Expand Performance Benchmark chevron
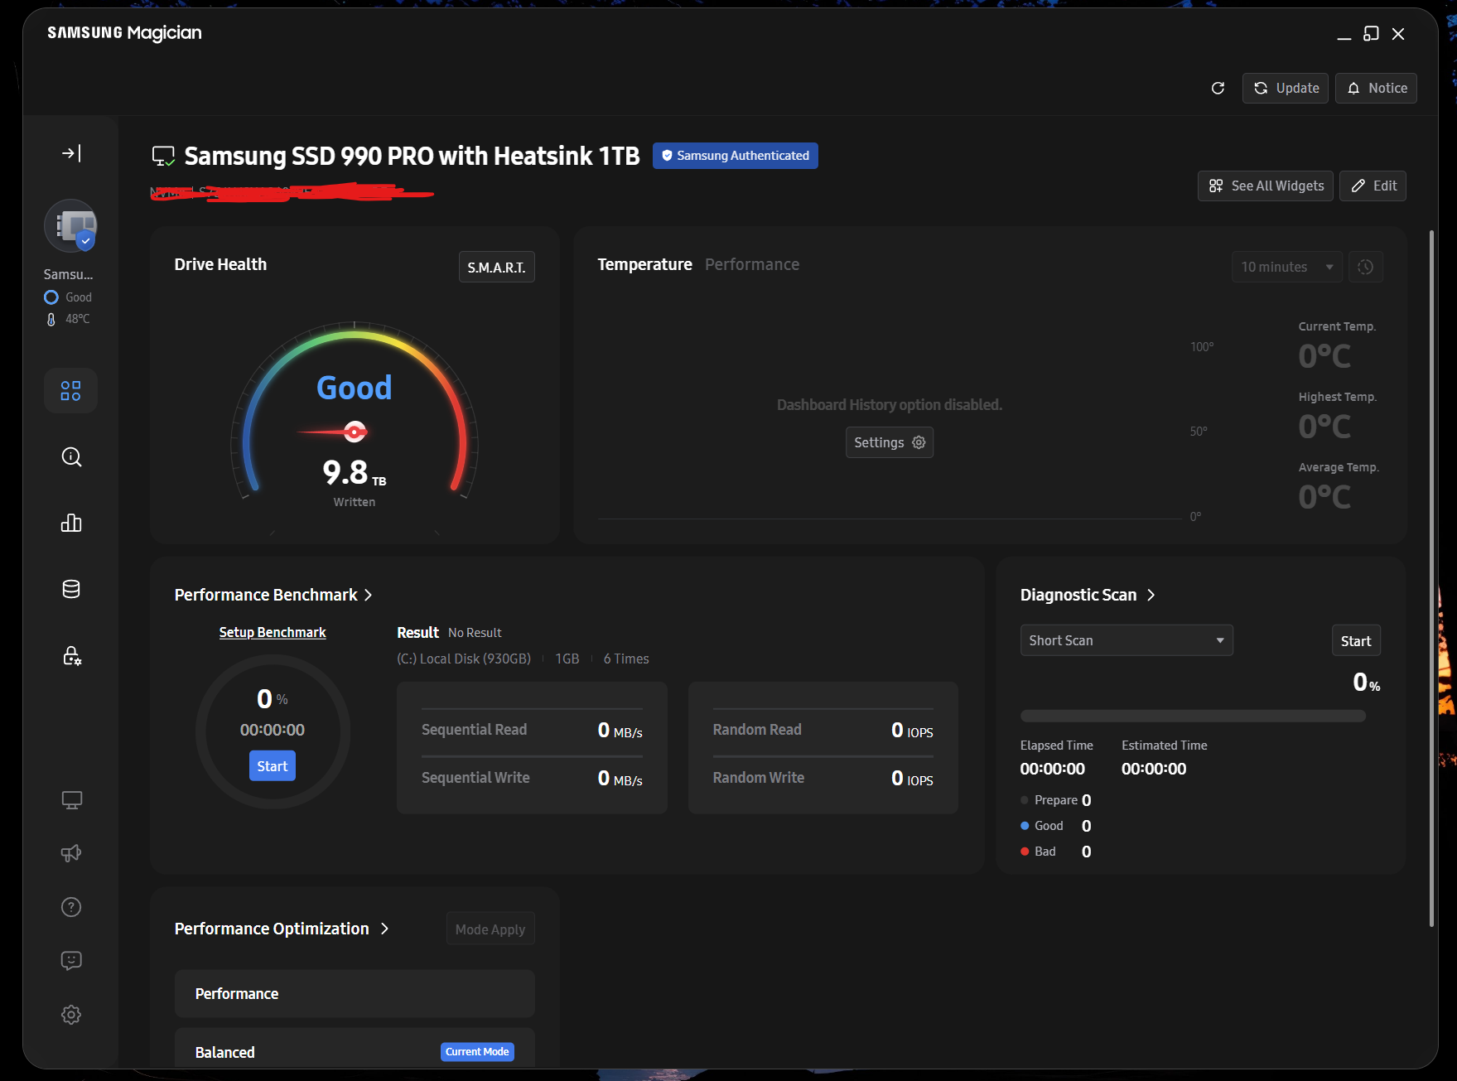The width and height of the screenshot is (1457, 1081). [x=369, y=596]
